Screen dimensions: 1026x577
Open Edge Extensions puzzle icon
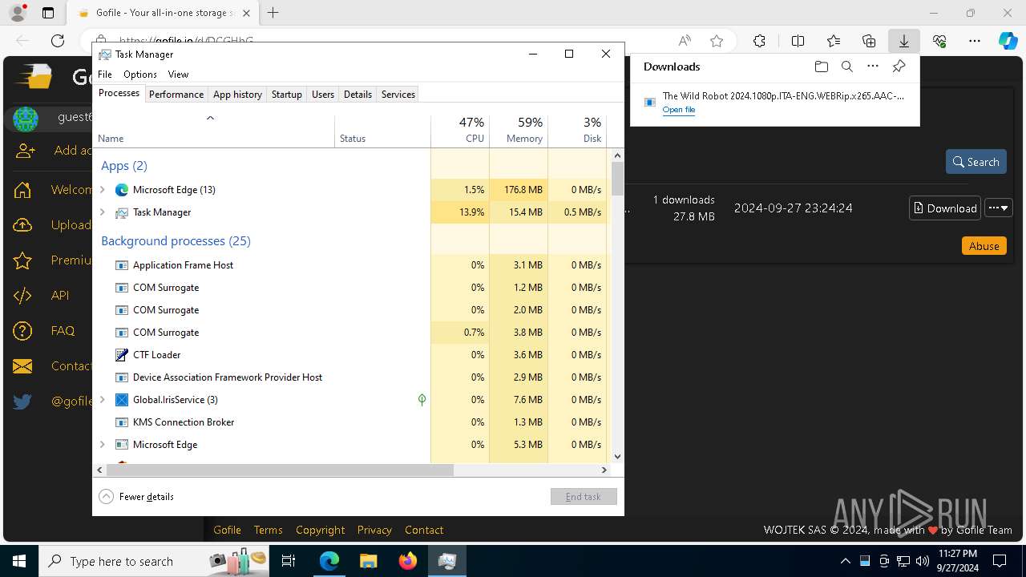[x=759, y=41]
